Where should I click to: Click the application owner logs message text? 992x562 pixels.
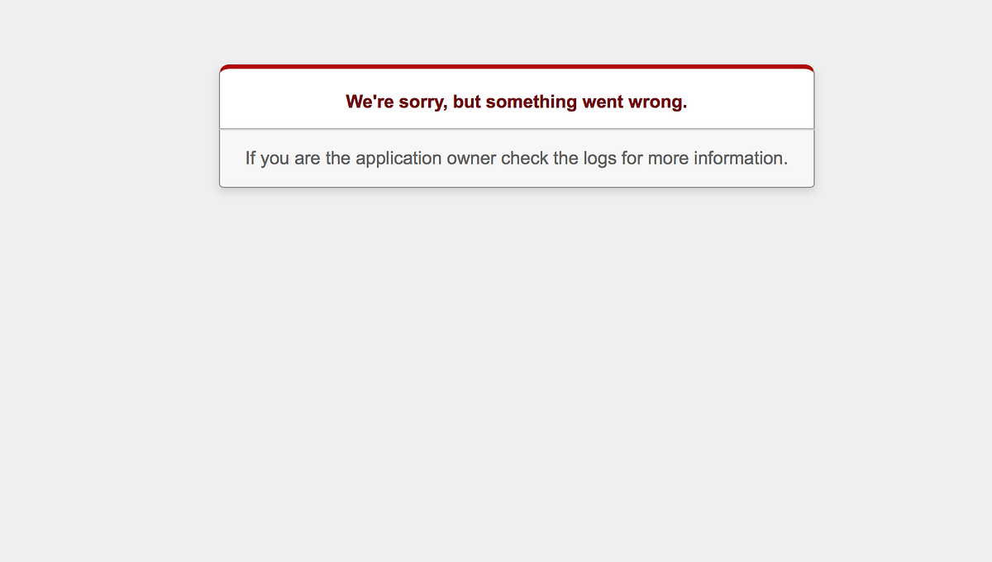517,158
